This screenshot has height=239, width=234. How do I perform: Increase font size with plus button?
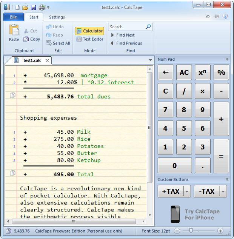(220, 231)
